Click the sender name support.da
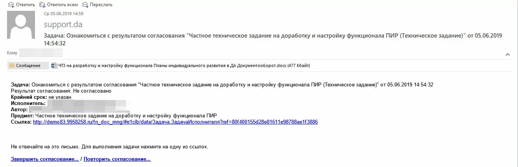This screenshot has height=167, width=518. tap(63, 24)
